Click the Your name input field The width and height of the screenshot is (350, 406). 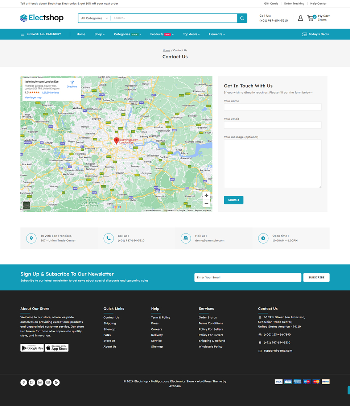pyautogui.click(x=272, y=107)
